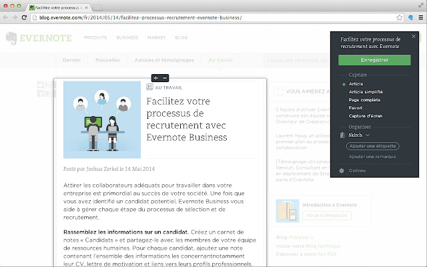Image resolution: width=427 pixels, height=267 pixels.
Task: Open the BUSINESS menu
Action: click(127, 37)
